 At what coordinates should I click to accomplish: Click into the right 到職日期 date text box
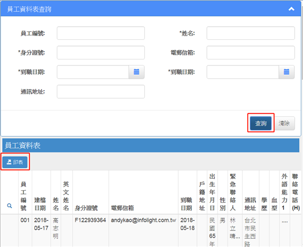(243, 72)
